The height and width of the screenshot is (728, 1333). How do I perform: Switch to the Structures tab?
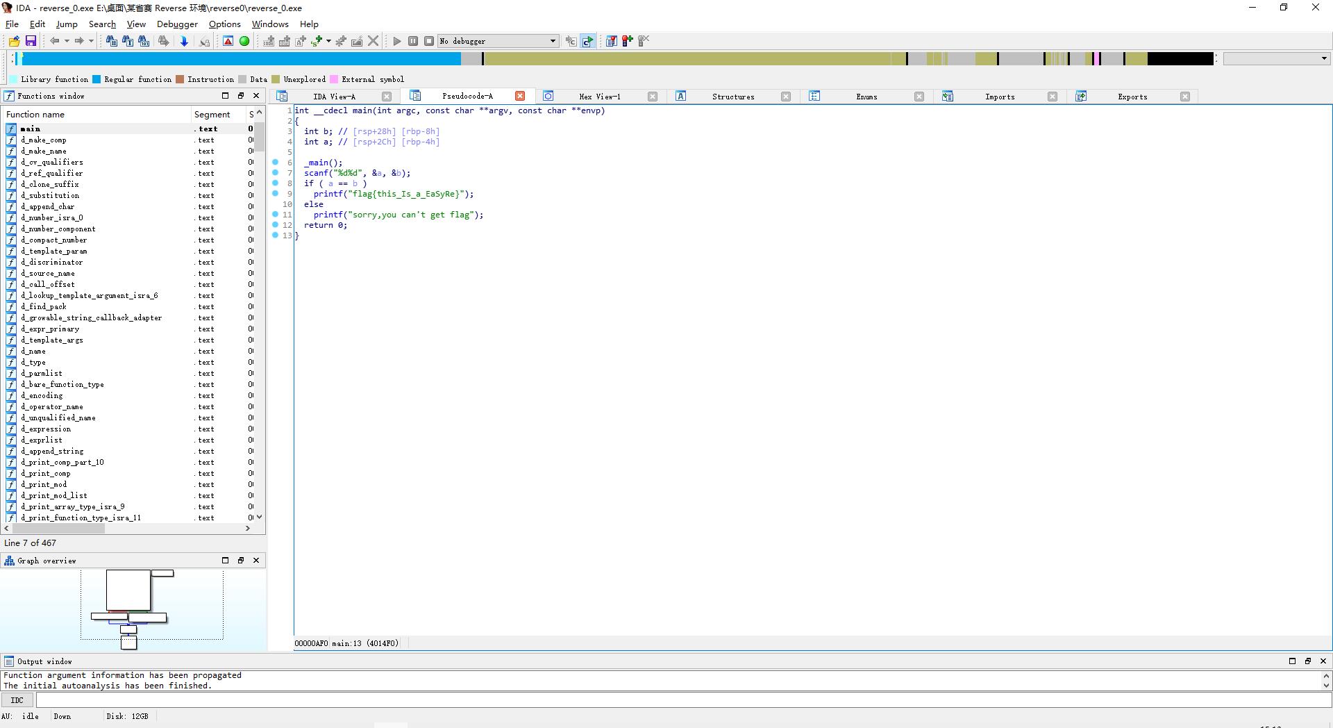[733, 97]
